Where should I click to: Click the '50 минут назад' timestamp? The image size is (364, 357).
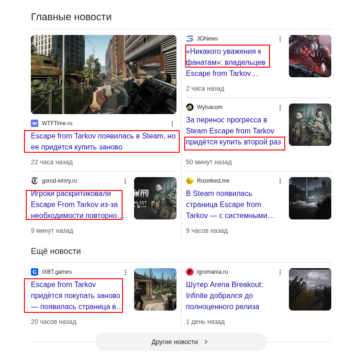pyautogui.click(x=209, y=162)
